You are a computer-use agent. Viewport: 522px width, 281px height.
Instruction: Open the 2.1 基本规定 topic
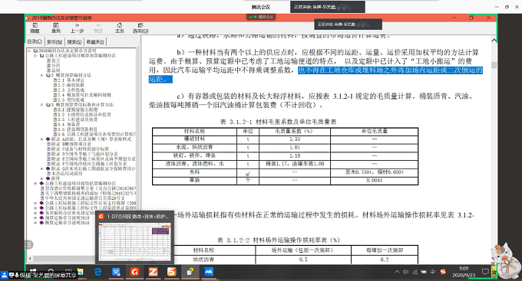pos(71,80)
